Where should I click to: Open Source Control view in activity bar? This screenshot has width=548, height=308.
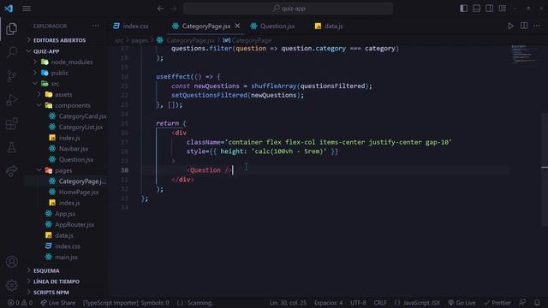pyautogui.click(x=11, y=76)
